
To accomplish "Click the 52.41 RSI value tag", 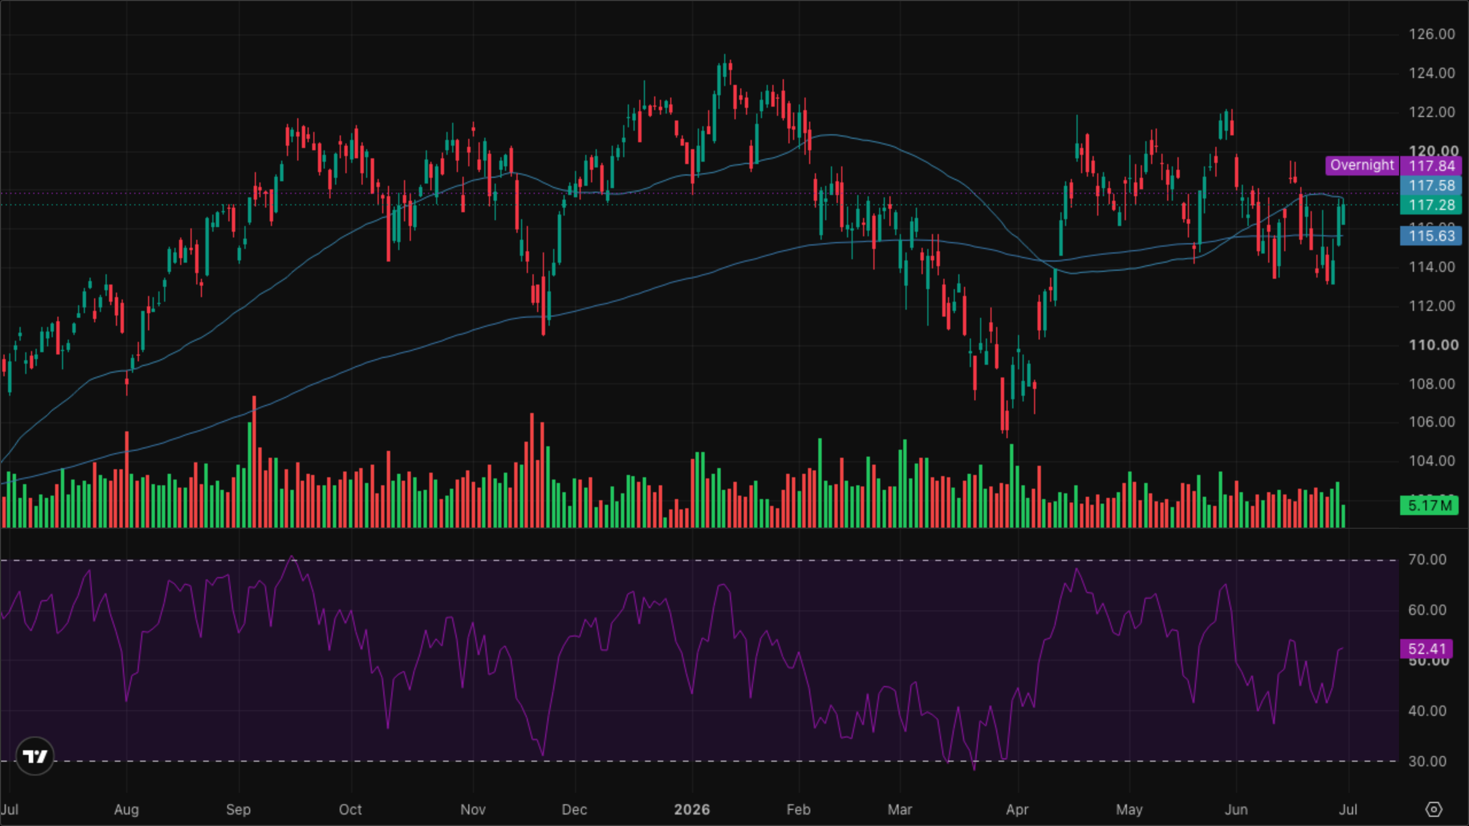I will 1427,649.
